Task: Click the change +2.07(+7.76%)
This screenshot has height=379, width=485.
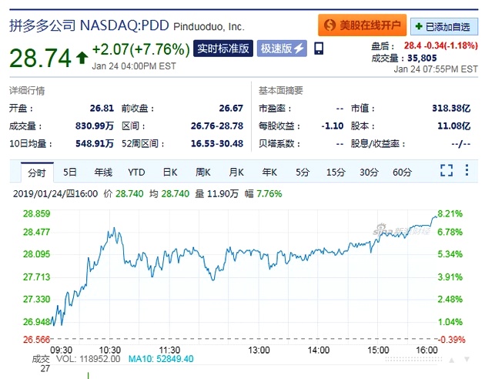Action: tap(141, 49)
